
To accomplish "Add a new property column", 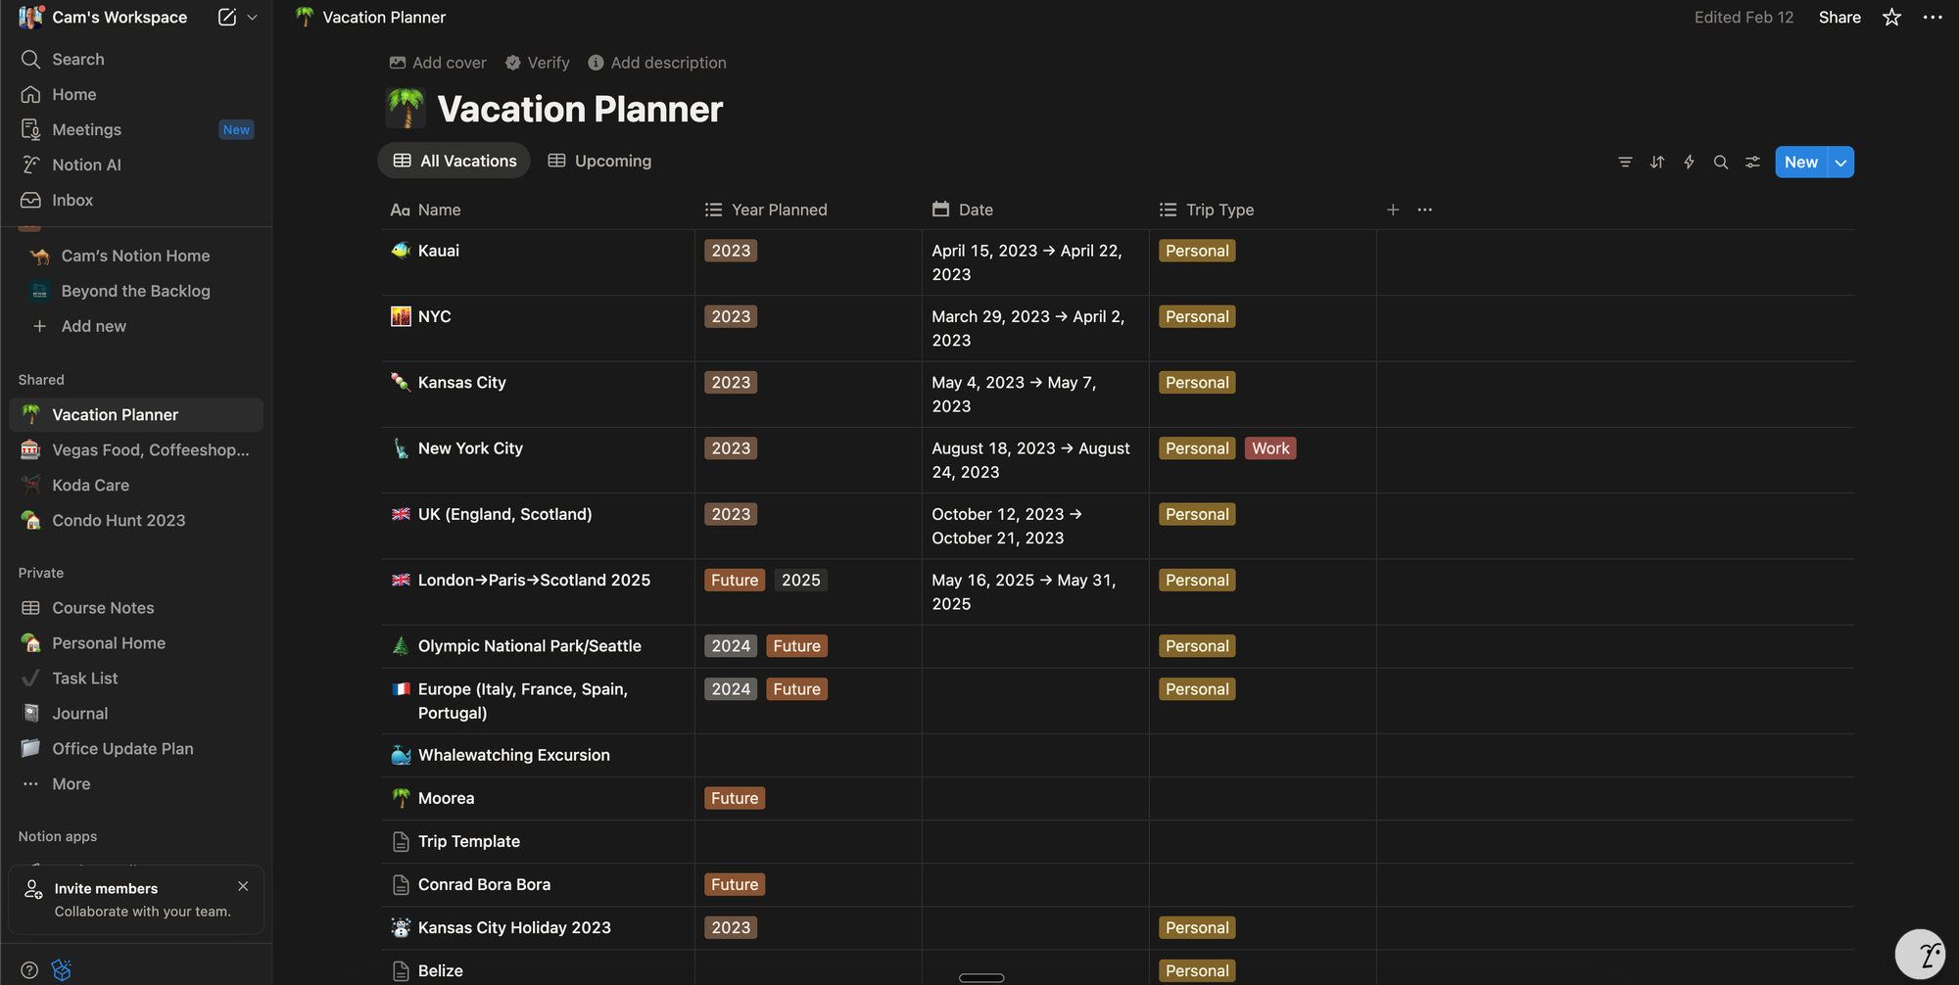I will (1393, 210).
